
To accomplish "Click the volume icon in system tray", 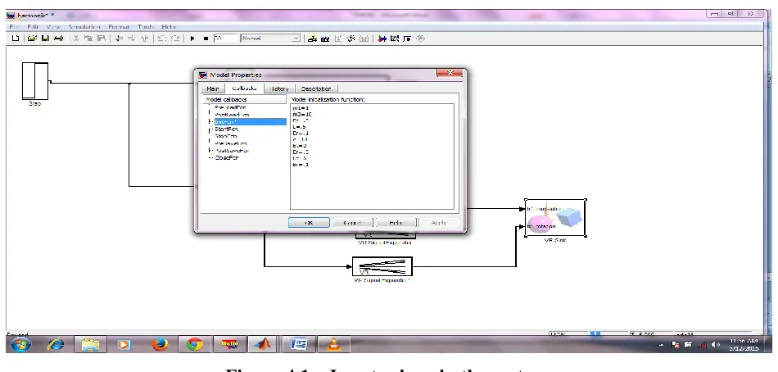I will pos(715,345).
